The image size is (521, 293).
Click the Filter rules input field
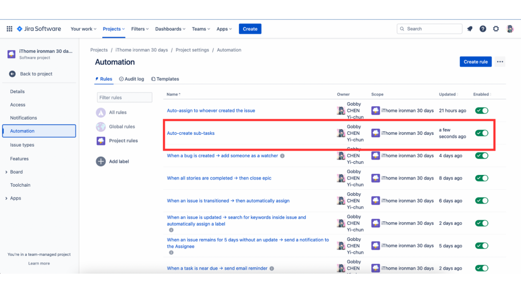(x=125, y=97)
